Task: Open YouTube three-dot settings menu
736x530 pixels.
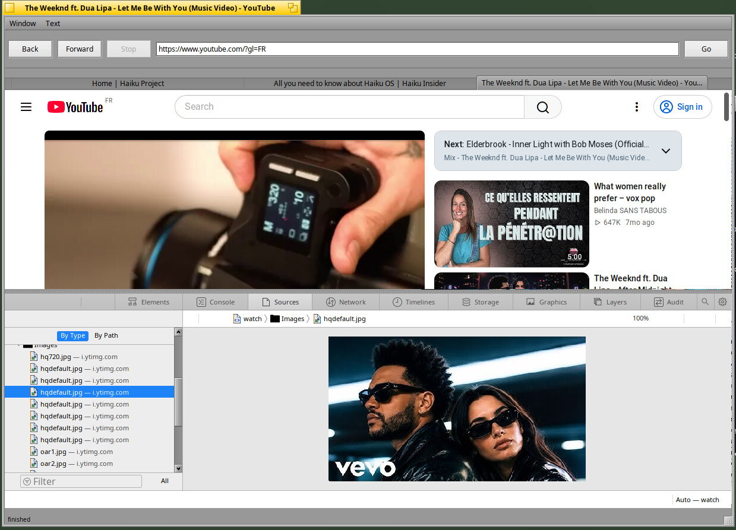Action: click(x=636, y=107)
